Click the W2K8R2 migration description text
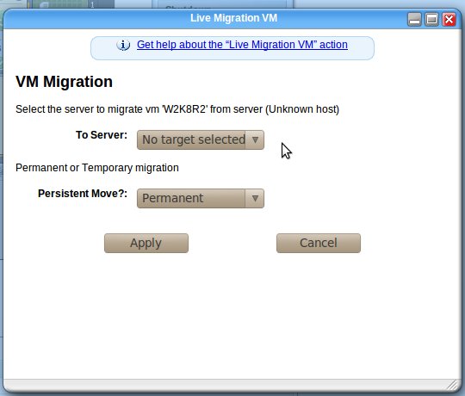The image size is (465, 396). (177, 109)
